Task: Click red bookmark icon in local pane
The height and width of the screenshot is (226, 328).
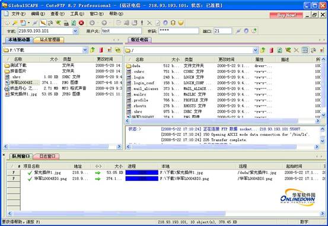Action: 101,50
